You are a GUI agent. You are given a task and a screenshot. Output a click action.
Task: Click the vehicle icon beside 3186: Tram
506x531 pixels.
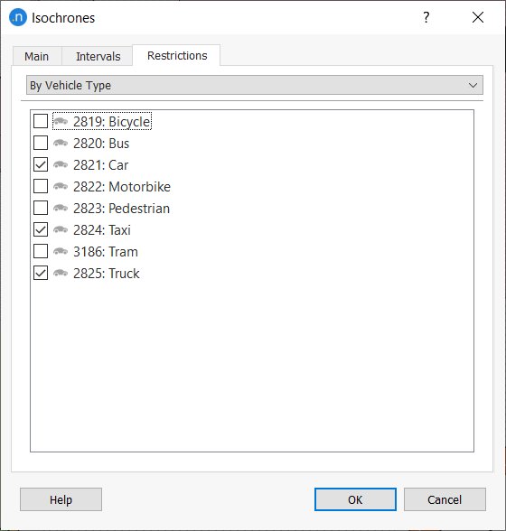61,251
